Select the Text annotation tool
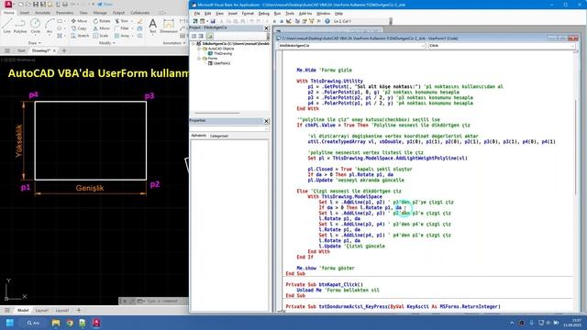The image size is (587, 330). coord(153,26)
